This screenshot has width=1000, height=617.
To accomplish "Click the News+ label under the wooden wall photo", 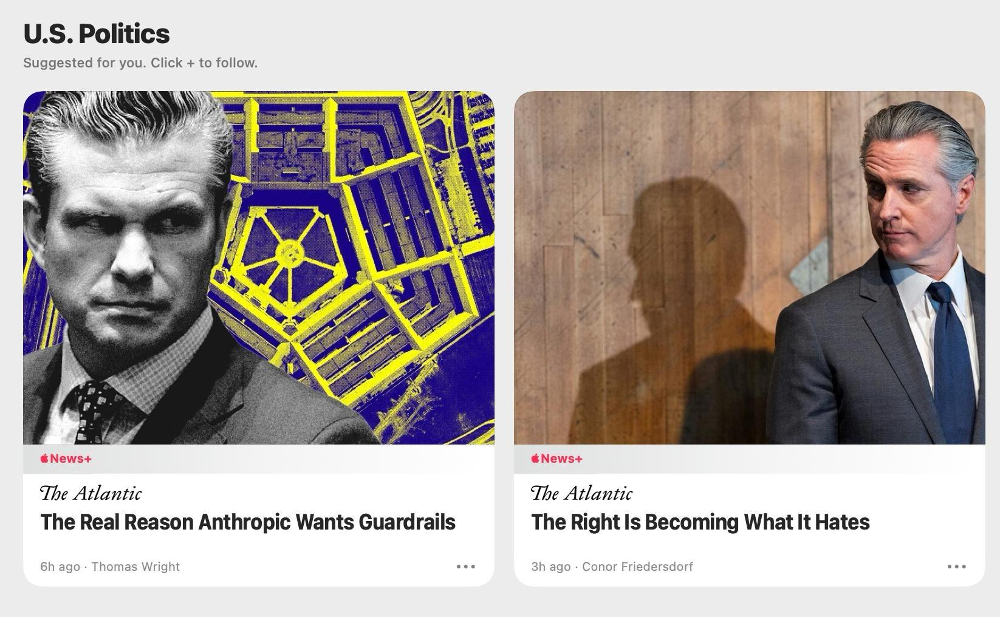I will tap(557, 458).
